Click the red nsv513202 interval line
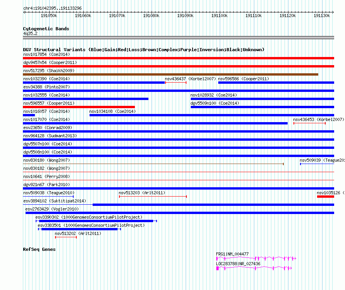The width and height of the screenshot is (345, 290). (x=66, y=237)
